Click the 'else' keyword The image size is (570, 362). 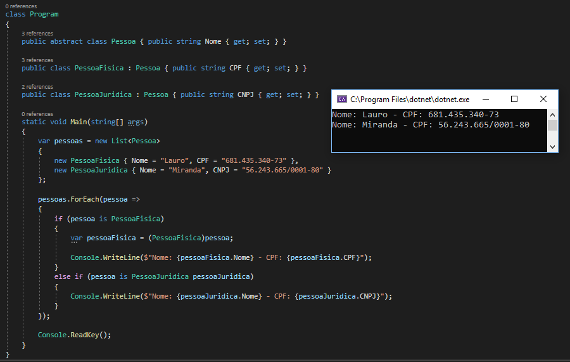point(62,276)
